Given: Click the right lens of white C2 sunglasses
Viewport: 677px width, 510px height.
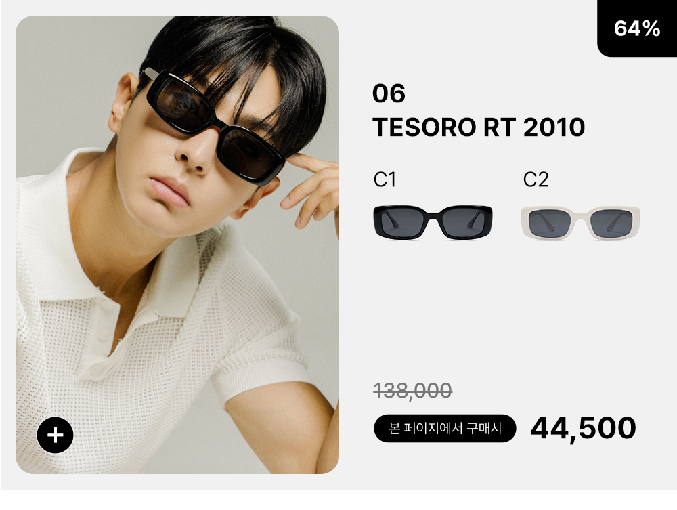Looking at the screenshot, I should (x=611, y=224).
